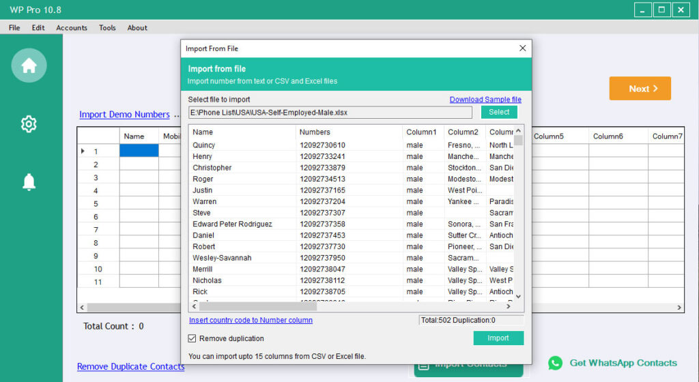
Task: Click the WhatsApp logo icon
Action: pos(555,363)
